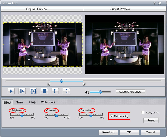The height and width of the screenshot is (137, 167).
Task: Click the Contrast slider handle
Action: tap(57, 115)
